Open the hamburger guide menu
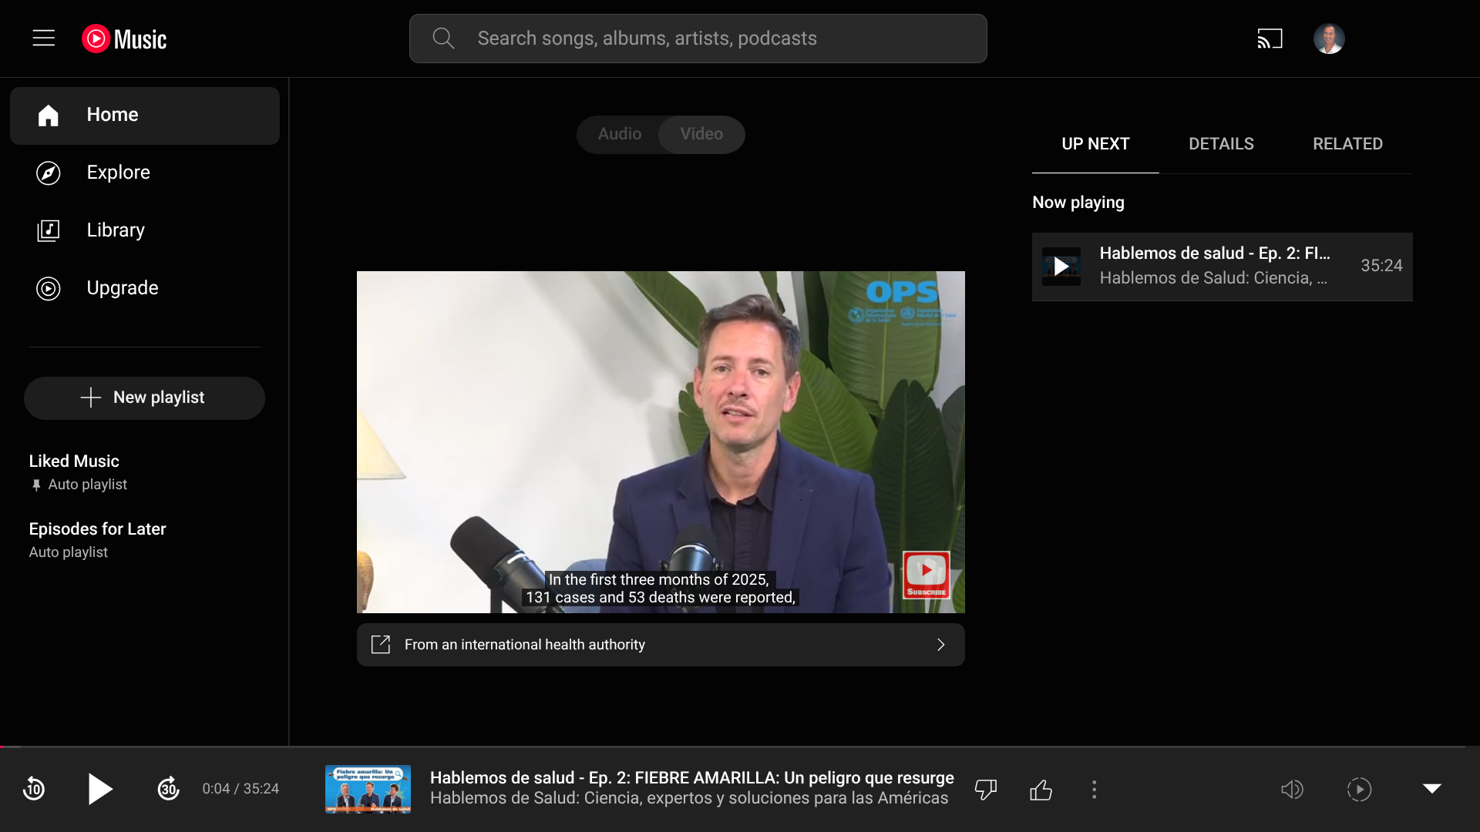The height and width of the screenshot is (832, 1480). click(x=44, y=38)
